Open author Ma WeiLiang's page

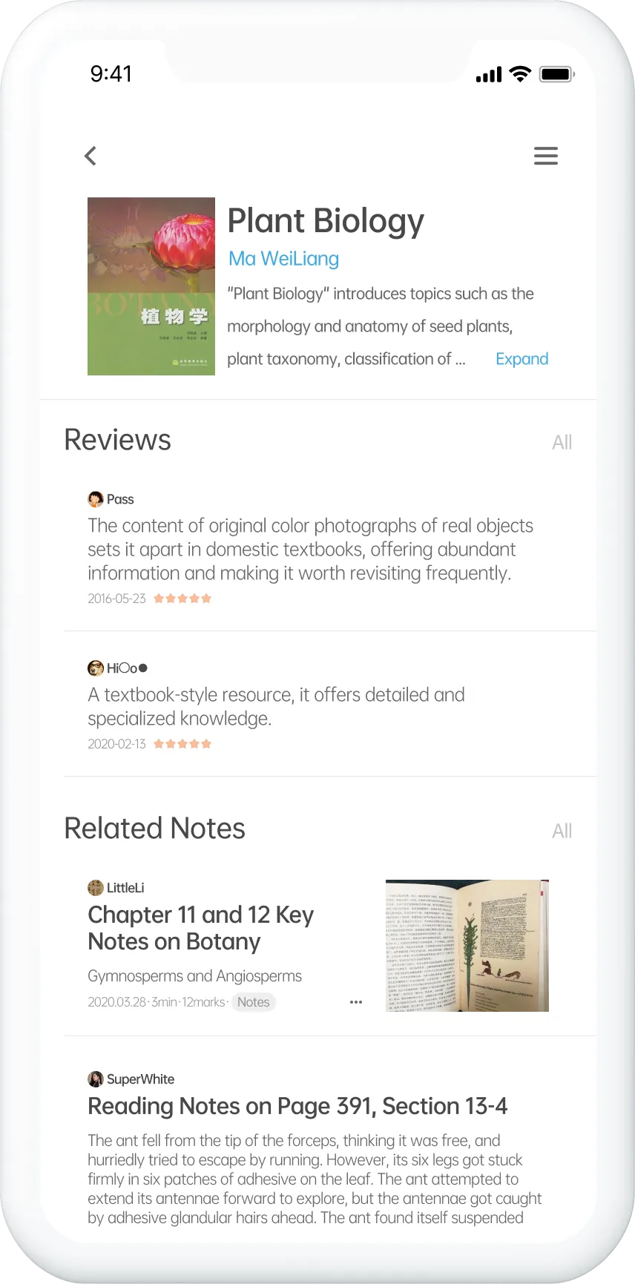coord(283,259)
